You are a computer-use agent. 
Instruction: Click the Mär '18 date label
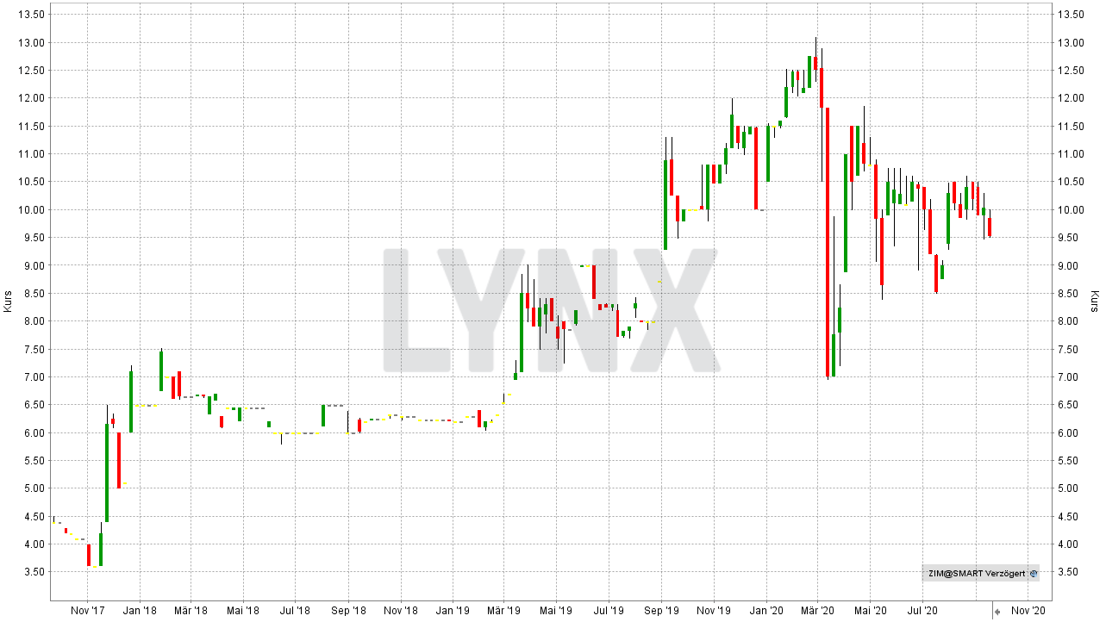point(191,611)
